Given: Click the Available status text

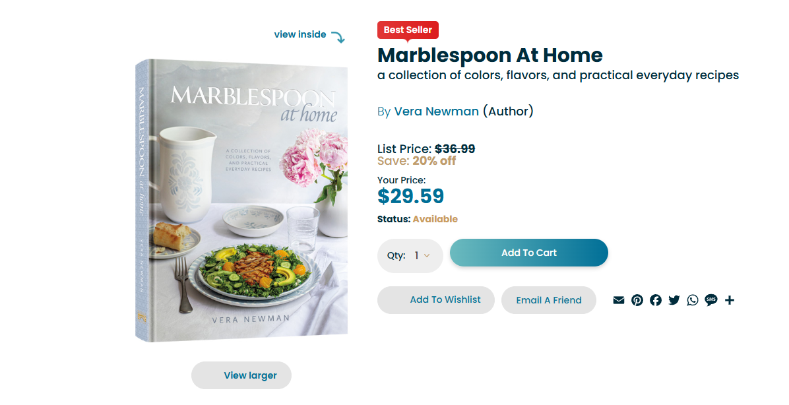Looking at the screenshot, I should pos(435,219).
